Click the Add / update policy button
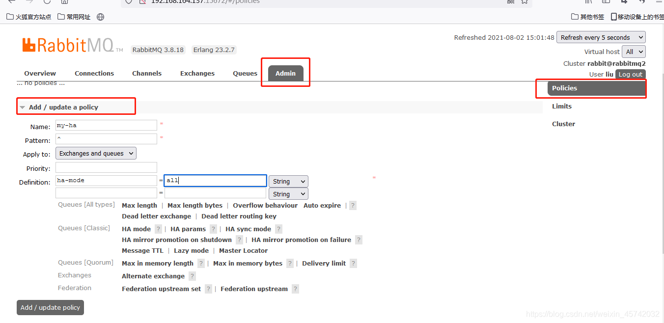Screen dimensions: 664x323 [50, 307]
